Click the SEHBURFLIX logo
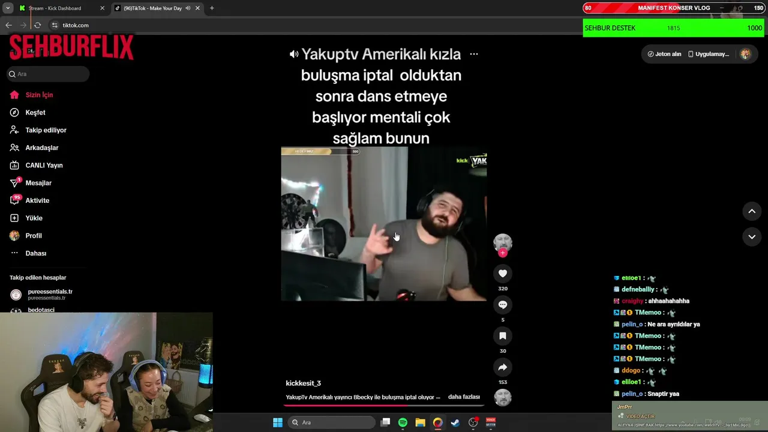The image size is (768, 432). point(71,47)
